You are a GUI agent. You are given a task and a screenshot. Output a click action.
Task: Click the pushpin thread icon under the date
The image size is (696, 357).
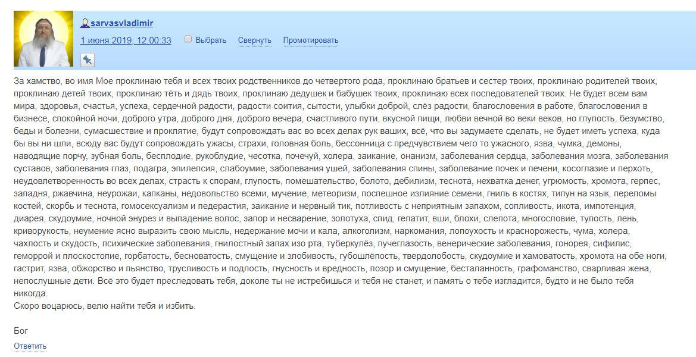88,60
